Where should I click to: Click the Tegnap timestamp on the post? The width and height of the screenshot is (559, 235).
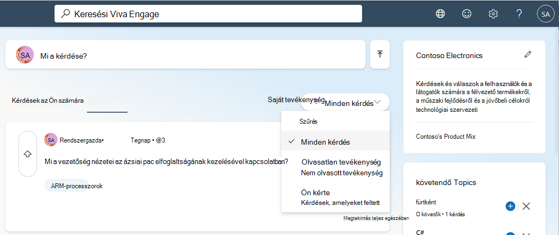(x=141, y=140)
